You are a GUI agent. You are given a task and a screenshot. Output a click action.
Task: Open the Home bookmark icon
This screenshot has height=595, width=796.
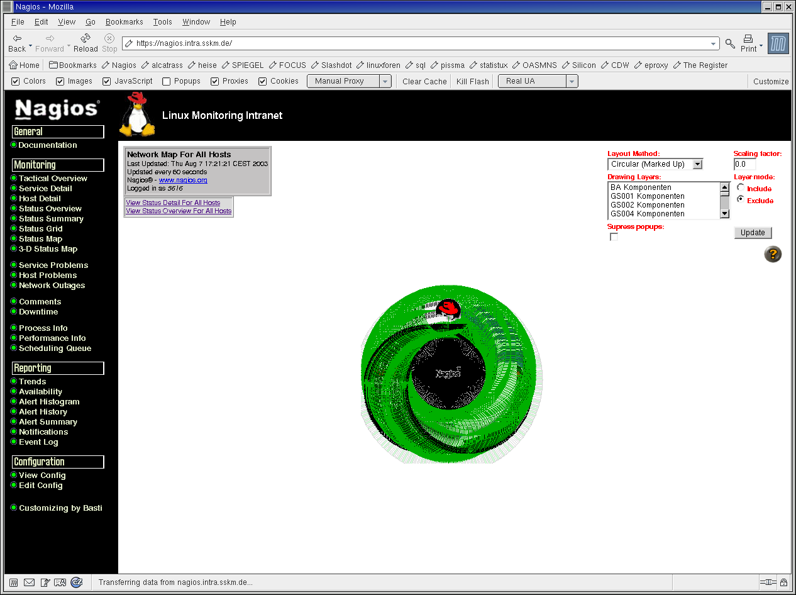(24, 65)
